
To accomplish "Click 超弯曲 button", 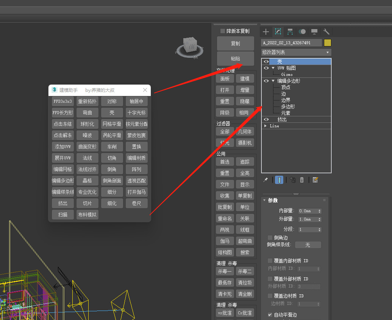I will click(x=245, y=241).
